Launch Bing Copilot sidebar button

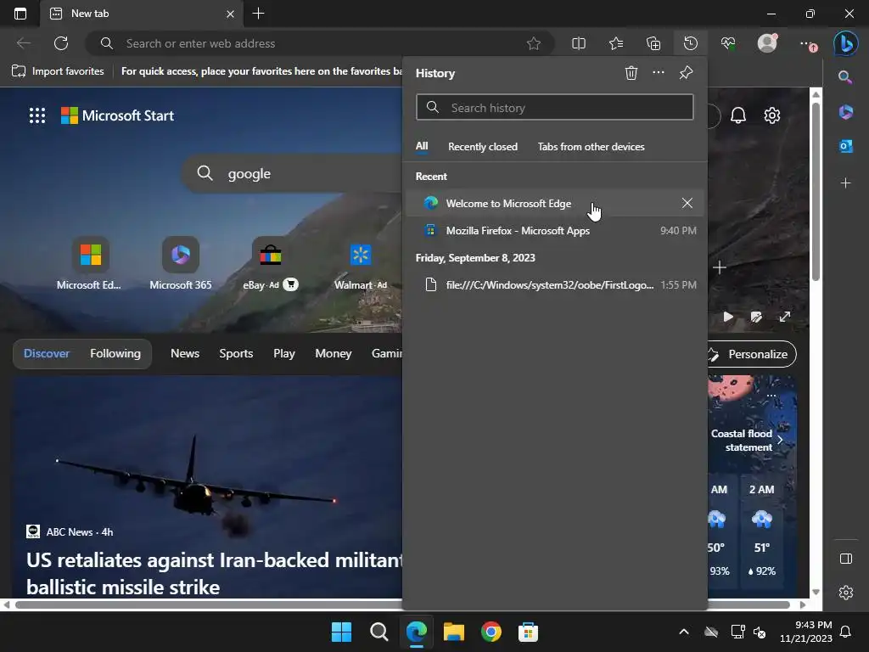[846, 43]
